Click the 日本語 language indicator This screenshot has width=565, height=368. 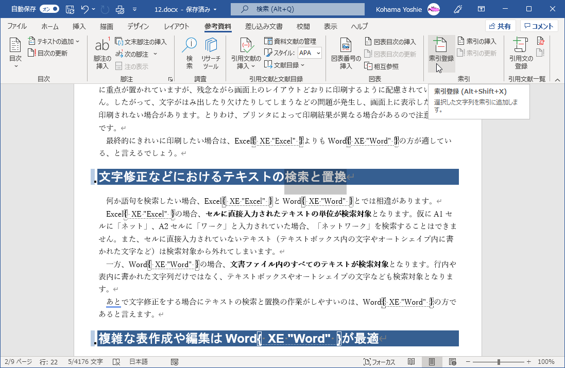point(139,361)
